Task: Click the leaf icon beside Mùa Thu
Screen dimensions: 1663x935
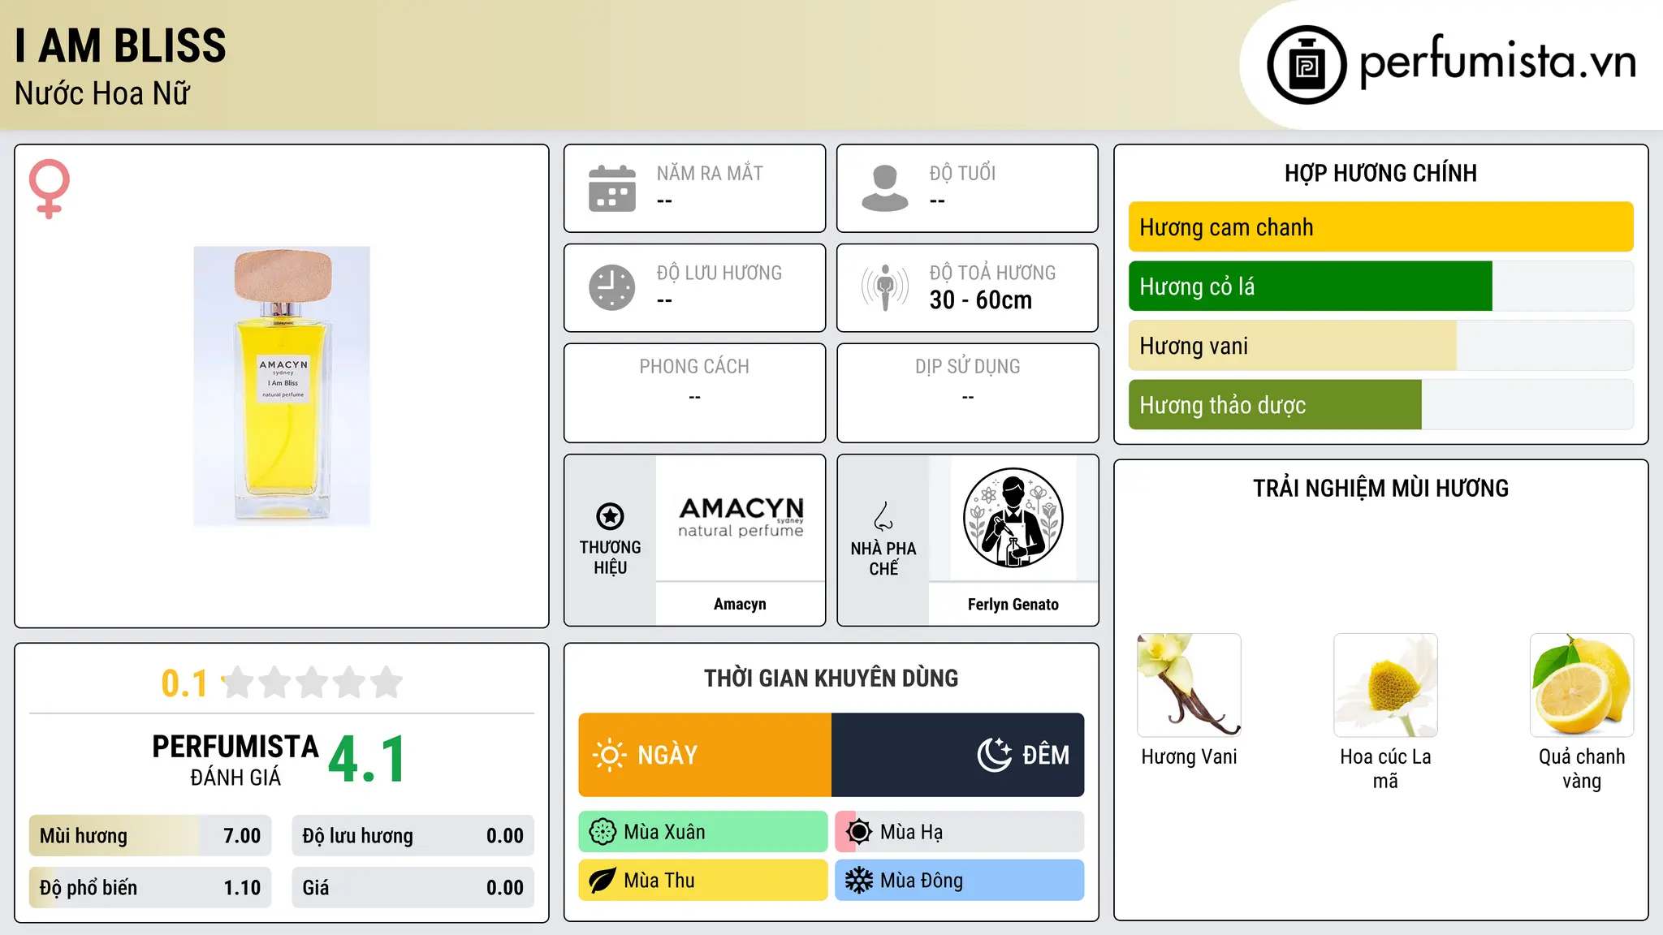Action: pyautogui.click(x=603, y=881)
